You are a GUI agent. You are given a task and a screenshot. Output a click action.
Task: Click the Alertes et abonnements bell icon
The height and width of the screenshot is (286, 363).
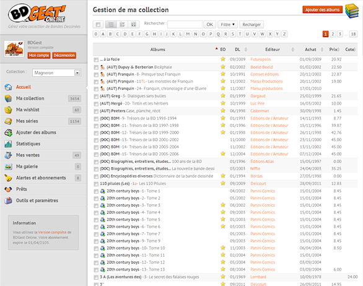point(8,178)
